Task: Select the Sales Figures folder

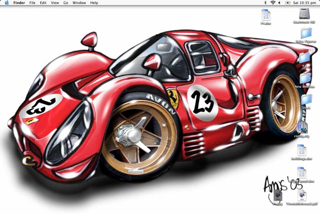Action: [x=306, y=34]
